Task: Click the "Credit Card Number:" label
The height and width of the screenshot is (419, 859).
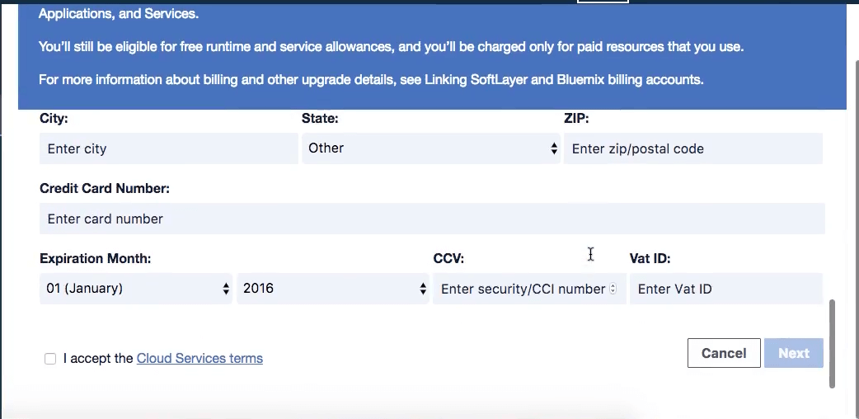Action: coord(105,189)
